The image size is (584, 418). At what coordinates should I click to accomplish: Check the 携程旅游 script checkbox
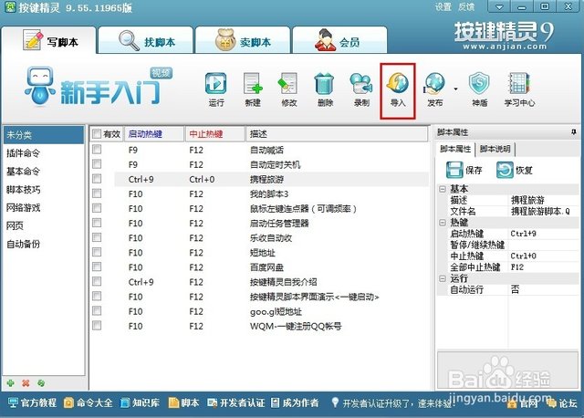(x=97, y=179)
